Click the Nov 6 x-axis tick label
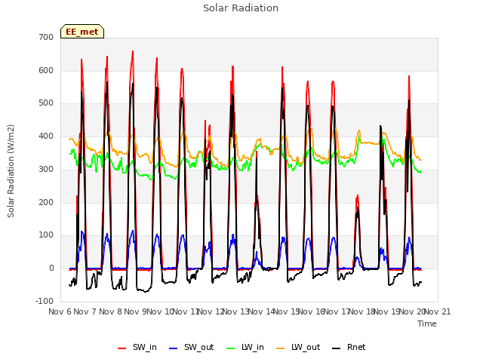The height and width of the screenshot is (362, 483). coord(60,311)
